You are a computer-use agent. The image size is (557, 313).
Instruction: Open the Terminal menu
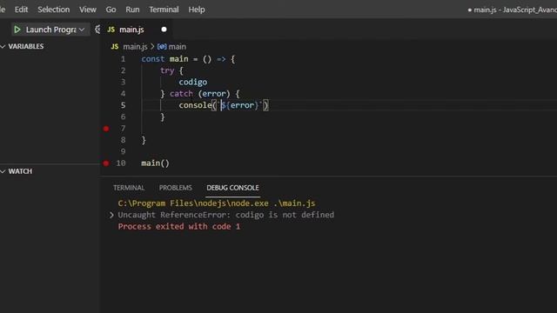pyautogui.click(x=164, y=10)
